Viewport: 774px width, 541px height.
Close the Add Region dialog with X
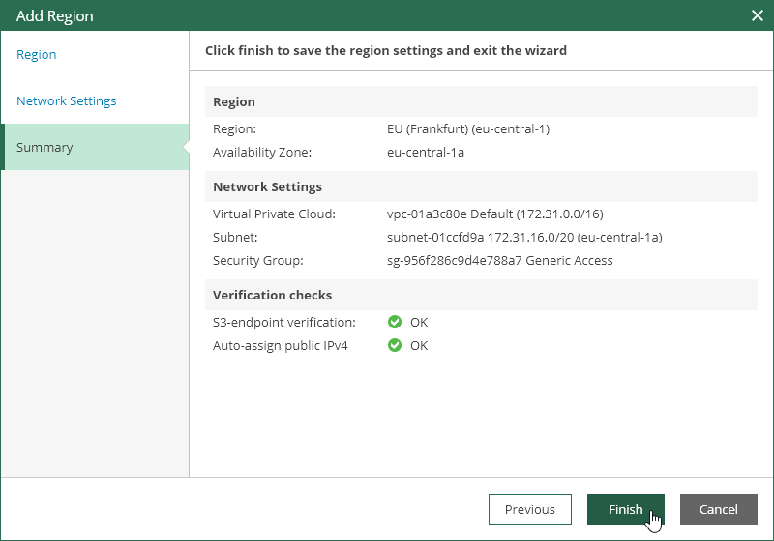tap(758, 15)
